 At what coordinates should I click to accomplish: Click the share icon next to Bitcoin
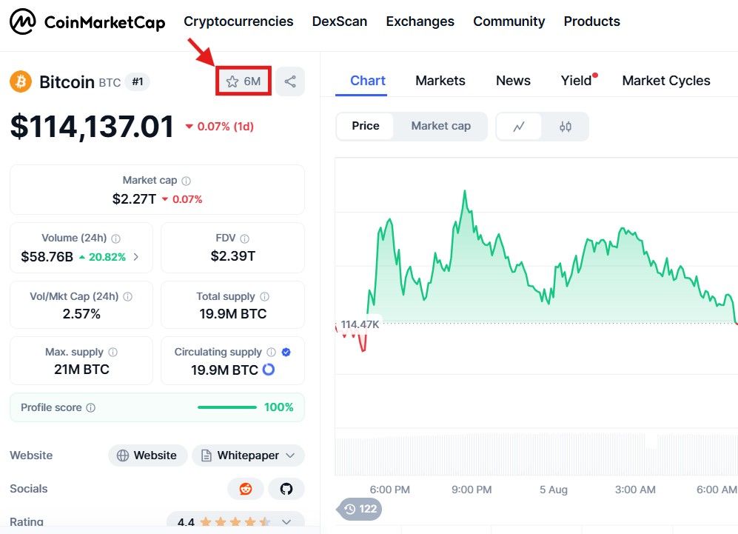click(x=290, y=81)
